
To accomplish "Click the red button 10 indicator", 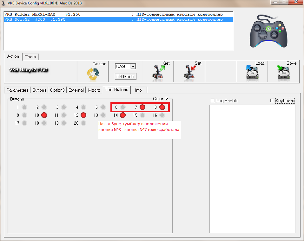I will pyautogui.click(x=44, y=115).
